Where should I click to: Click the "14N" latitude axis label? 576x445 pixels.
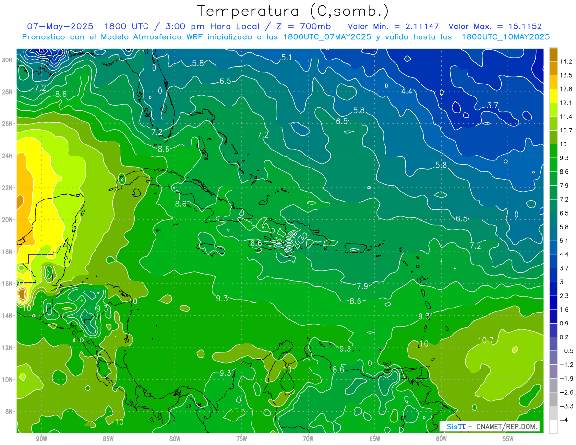point(7,315)
